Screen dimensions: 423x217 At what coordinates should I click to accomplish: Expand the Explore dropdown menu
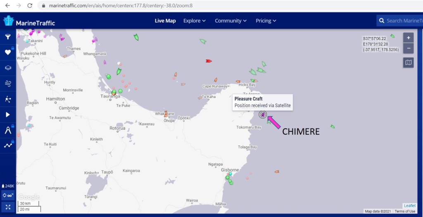195,21
